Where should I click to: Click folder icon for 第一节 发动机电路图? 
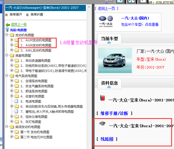click(17, 132)
